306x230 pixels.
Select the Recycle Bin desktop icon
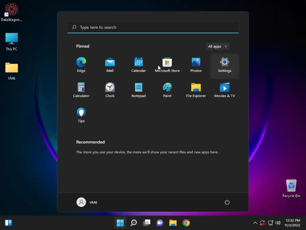(x=291, y=189)
